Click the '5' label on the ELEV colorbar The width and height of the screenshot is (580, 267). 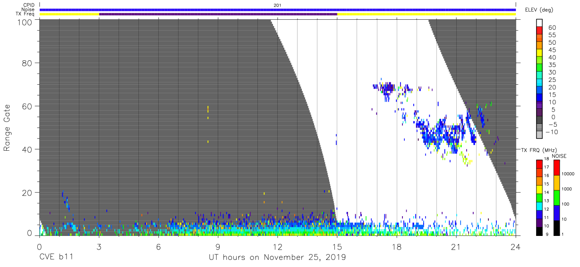point(554,110)
